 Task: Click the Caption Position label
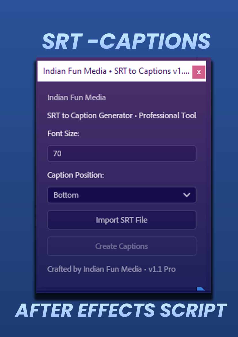(x=75, y=175)
